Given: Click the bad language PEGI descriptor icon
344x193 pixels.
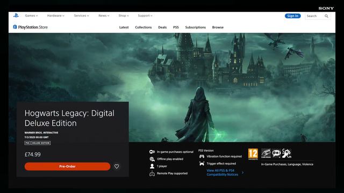Looking at the screenshot, I should (x=276, y=153).
